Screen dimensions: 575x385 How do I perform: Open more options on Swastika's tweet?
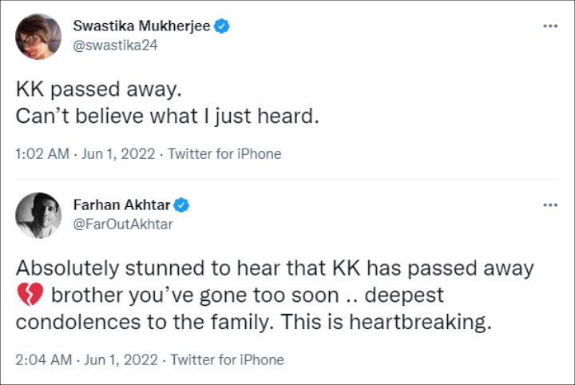pyautogui.click(x=550, y=26)
